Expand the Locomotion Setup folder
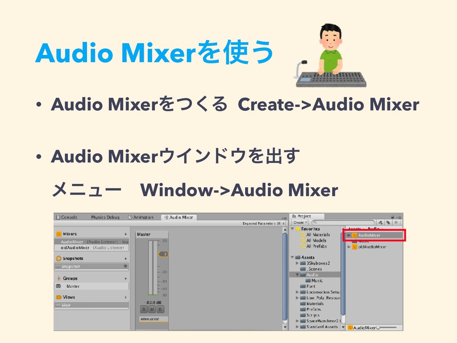457x343 pixels. point(297,292)
